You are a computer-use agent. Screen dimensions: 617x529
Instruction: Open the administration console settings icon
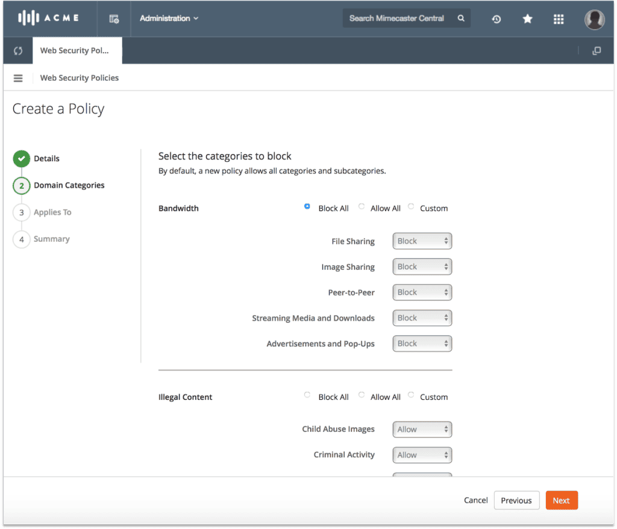pos(114,19)
